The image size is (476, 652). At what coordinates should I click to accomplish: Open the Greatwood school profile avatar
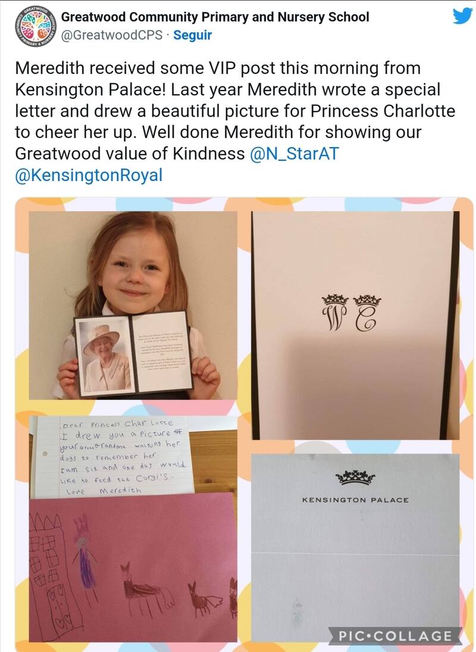coord(35,26)
